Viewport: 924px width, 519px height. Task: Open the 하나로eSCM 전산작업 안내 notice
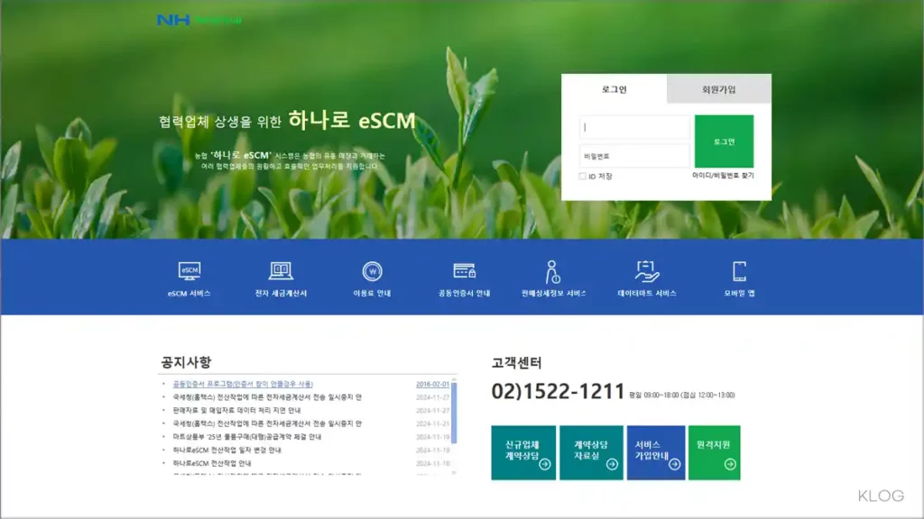[x=211, y=463]
